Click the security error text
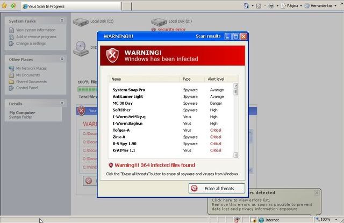 pos(171,30)
